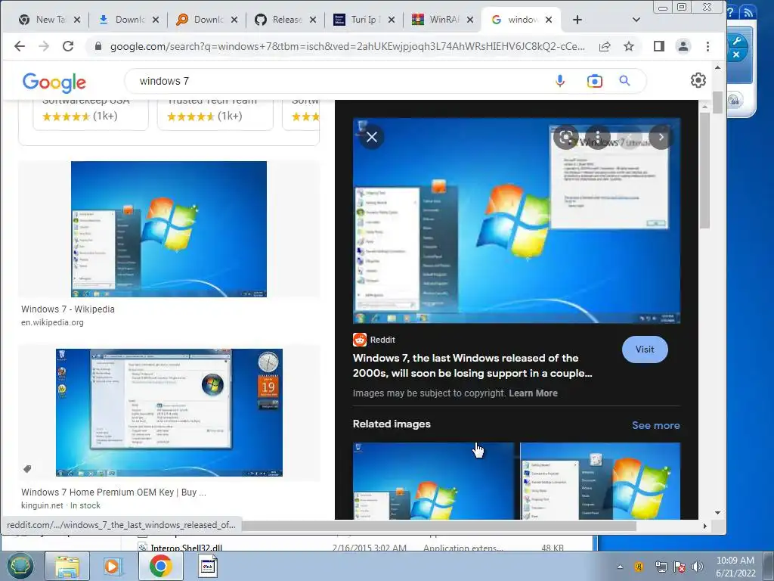Click the Chrome forward navigation arrow

click(44, 46)
